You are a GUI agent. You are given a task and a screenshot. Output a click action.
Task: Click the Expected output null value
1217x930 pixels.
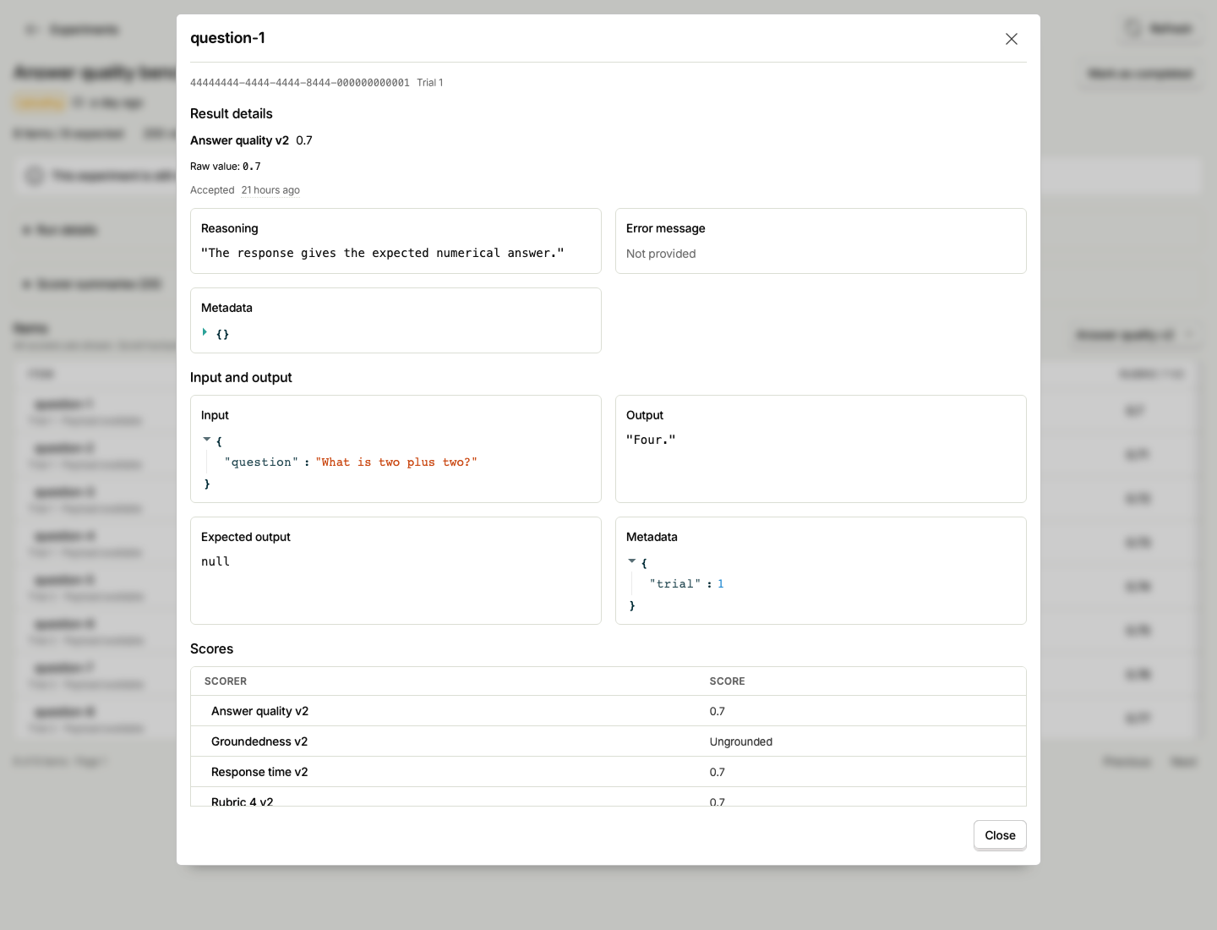(216, 561)
